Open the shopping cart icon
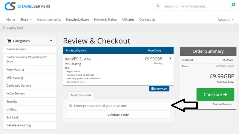The height and width of the screenshot is (134, 239). tap(231, 6)
